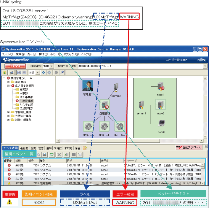Screen dimensions: 209x208
Task: Expand the 京都支社業務 tree node
Action: pos(8,112)
